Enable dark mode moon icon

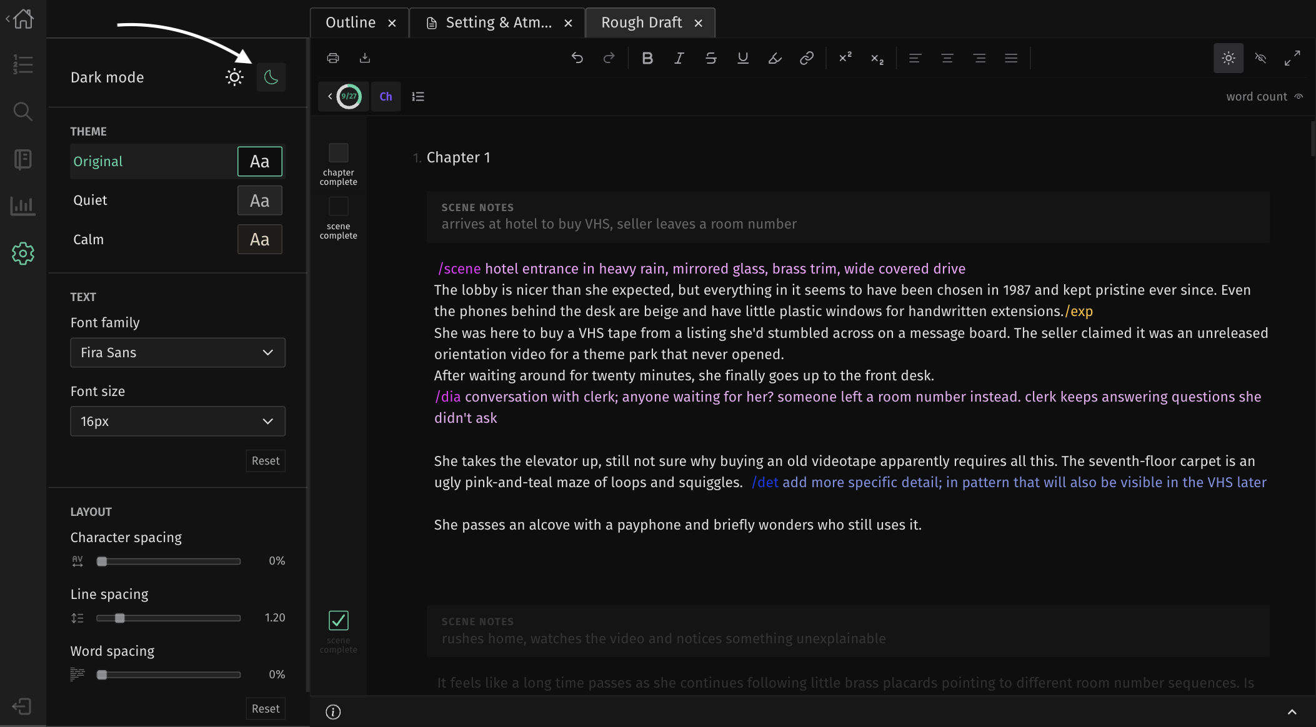[x=271, y=77]
